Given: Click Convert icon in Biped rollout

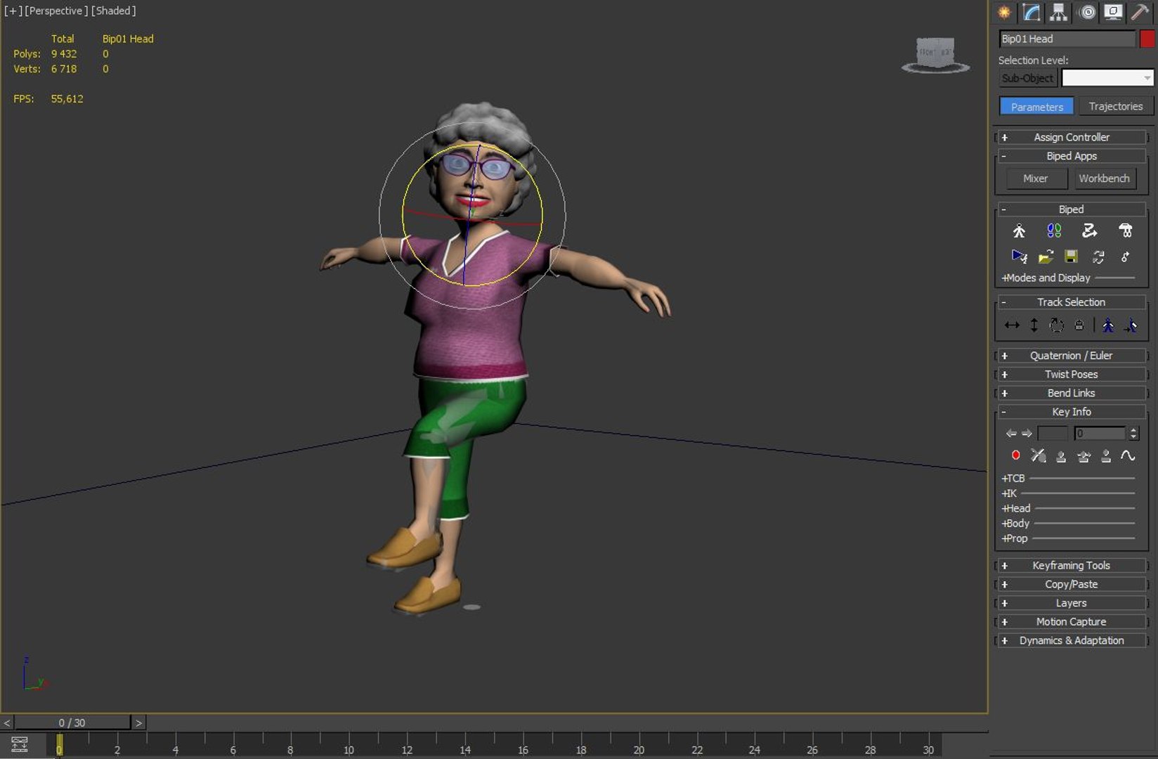Looking at the screenshot, I should pos(1098,257).
